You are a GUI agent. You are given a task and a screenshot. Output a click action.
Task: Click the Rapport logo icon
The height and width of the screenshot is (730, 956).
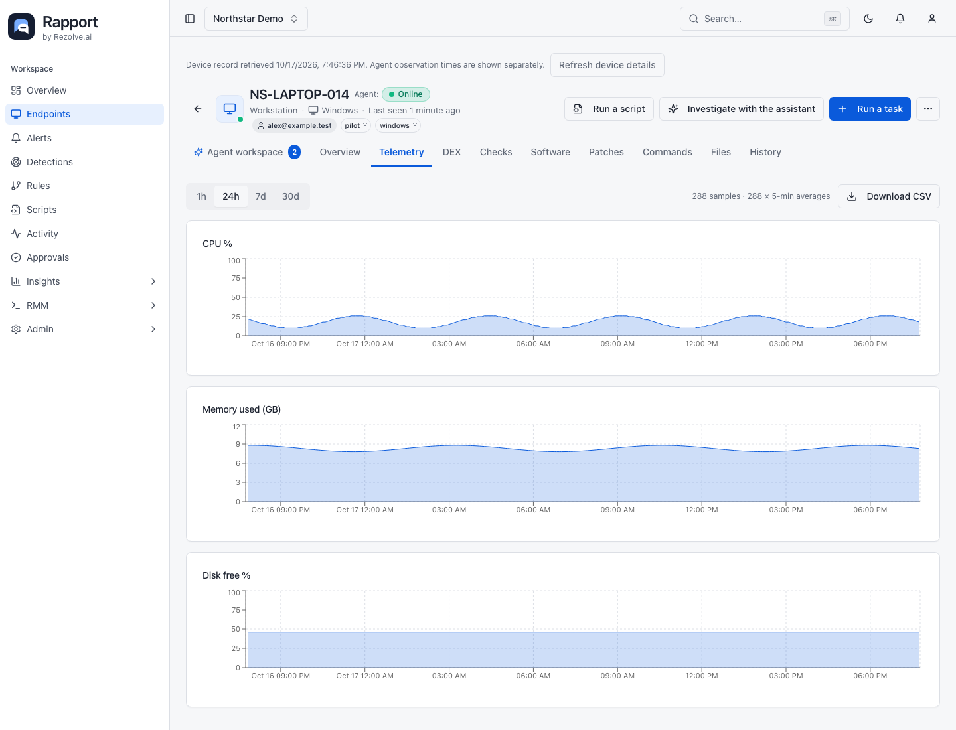point(21,27)
